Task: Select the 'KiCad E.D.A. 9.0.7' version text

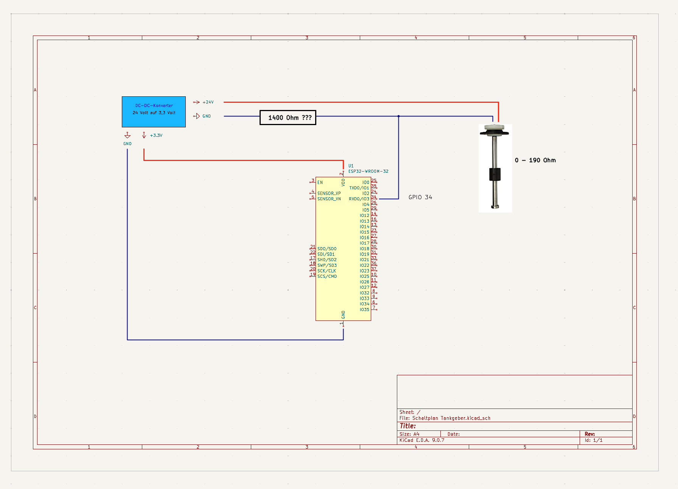Action: pyautogui.click(x=422, y=440)
